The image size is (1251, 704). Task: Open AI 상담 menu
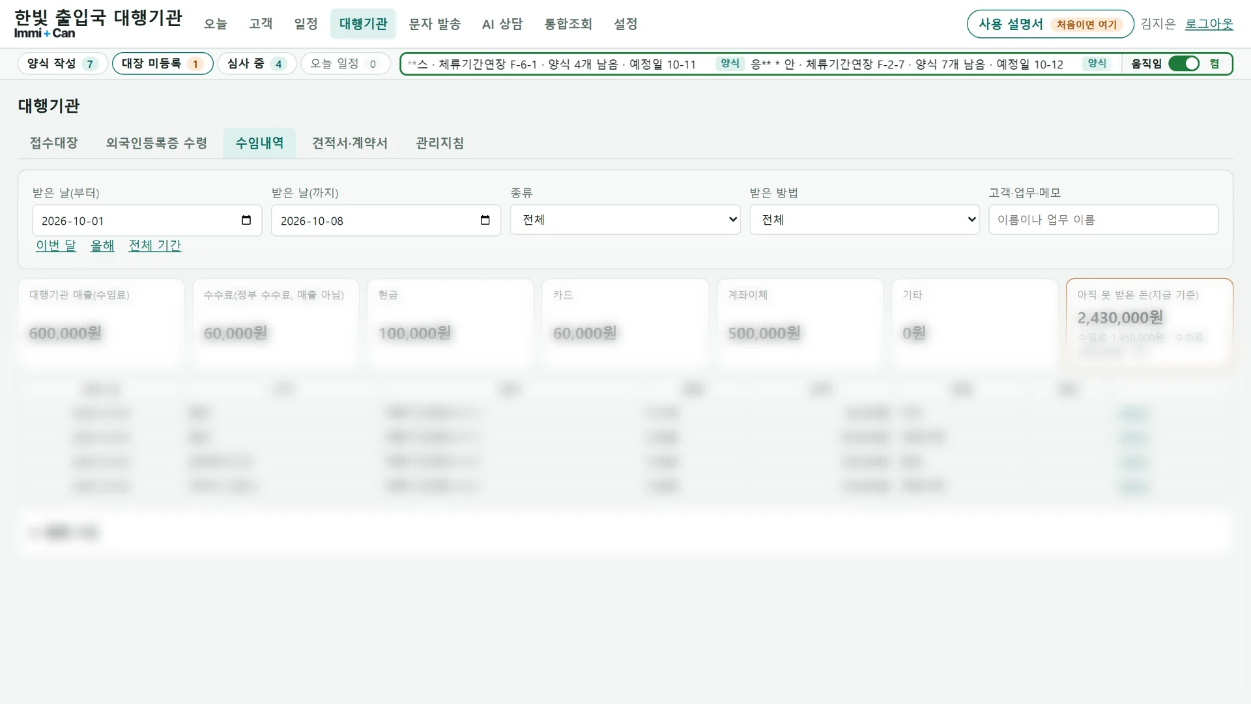pos(502,23)
